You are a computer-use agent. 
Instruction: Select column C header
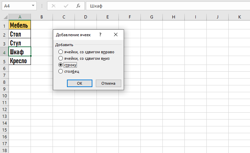tap(64, 17)
